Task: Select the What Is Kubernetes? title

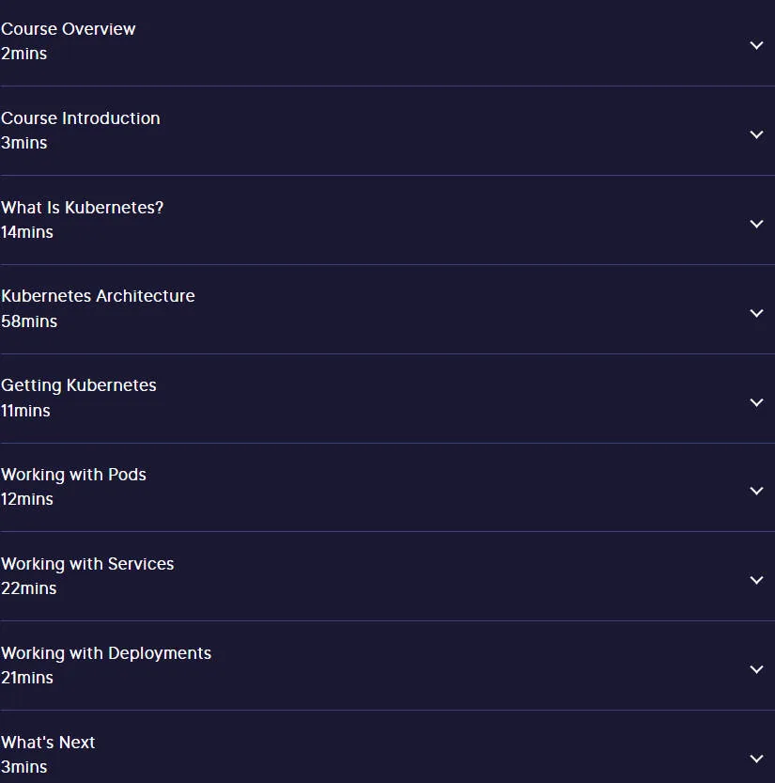Action: [83, 208]
